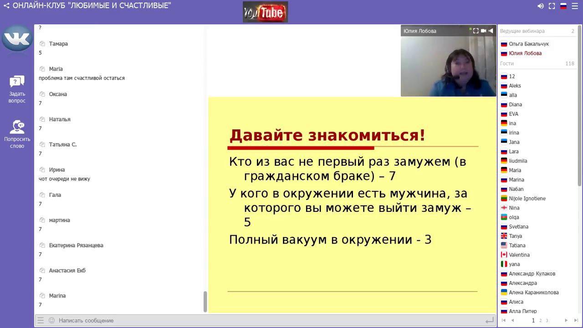The width and height of the screenshot is (583, 328).
Task: Click the chat panel scrollbar
Action: [205, 302]
